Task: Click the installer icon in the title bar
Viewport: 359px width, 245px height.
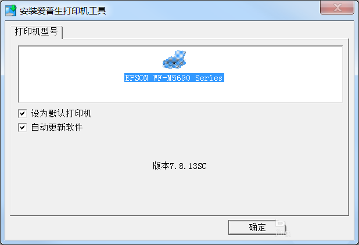Action: coord(11,10)
